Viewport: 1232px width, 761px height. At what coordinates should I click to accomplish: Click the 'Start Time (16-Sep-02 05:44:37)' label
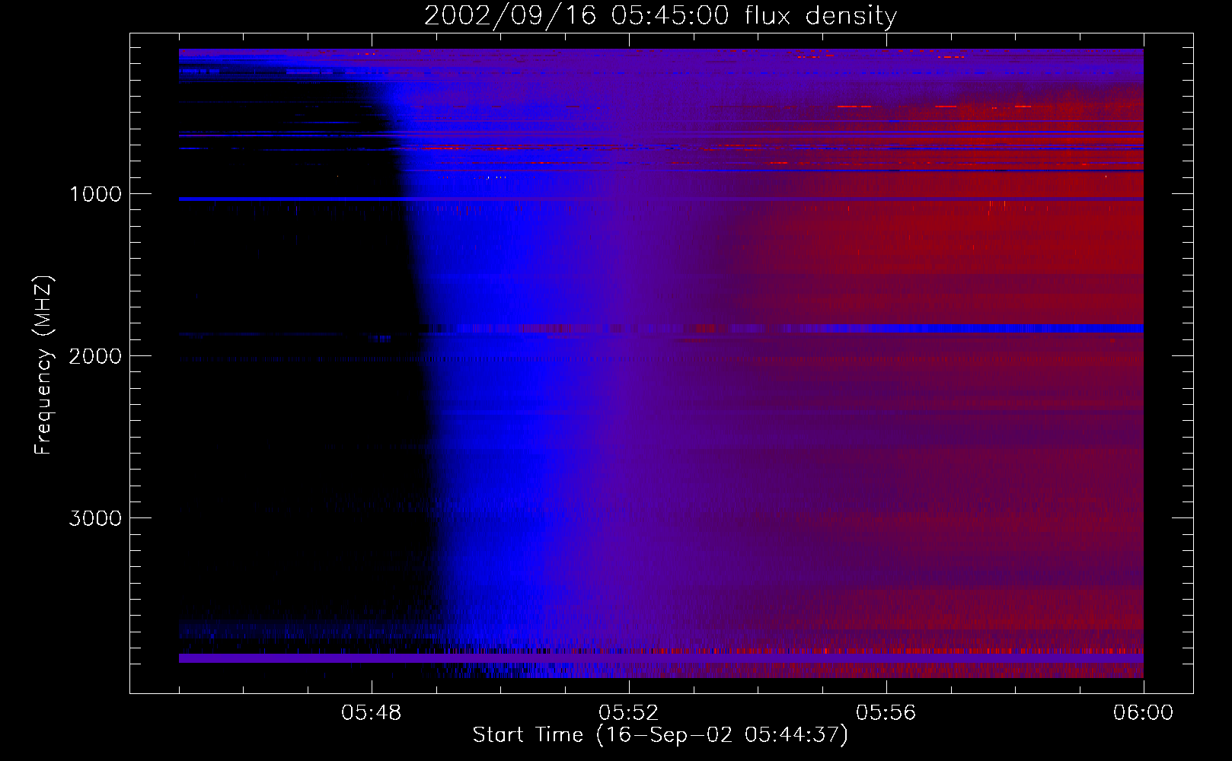pyautogui.click(x=660, y=735)
